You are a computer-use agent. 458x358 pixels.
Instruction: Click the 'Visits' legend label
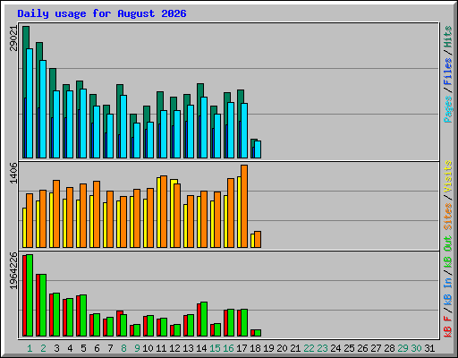(x=447, y=176)
